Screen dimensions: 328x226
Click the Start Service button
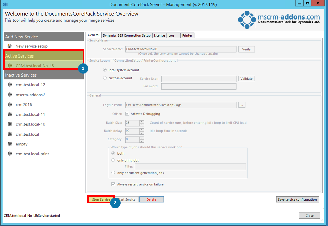[x=127, y=200]
